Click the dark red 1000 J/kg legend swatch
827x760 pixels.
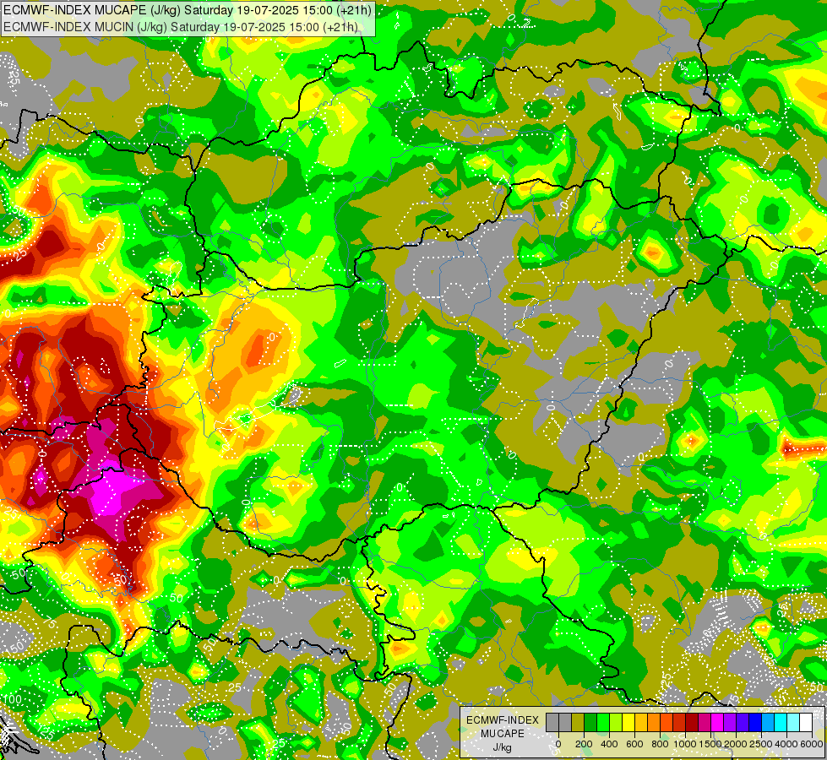[693, 723]
